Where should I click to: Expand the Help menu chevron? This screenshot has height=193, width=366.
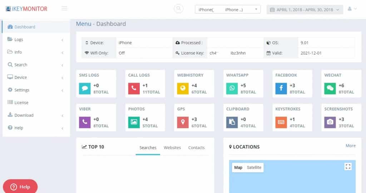pos(62,128)
